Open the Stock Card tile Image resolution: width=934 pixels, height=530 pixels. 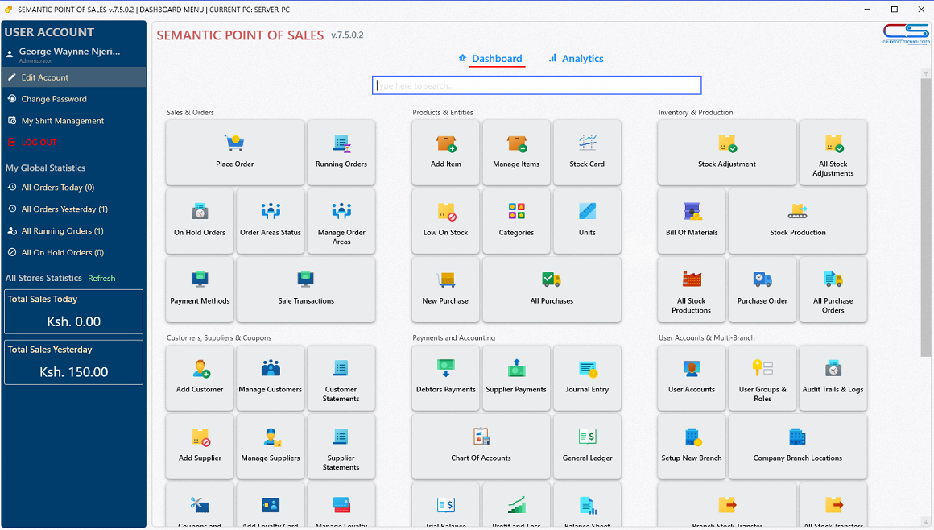(587, 152)
